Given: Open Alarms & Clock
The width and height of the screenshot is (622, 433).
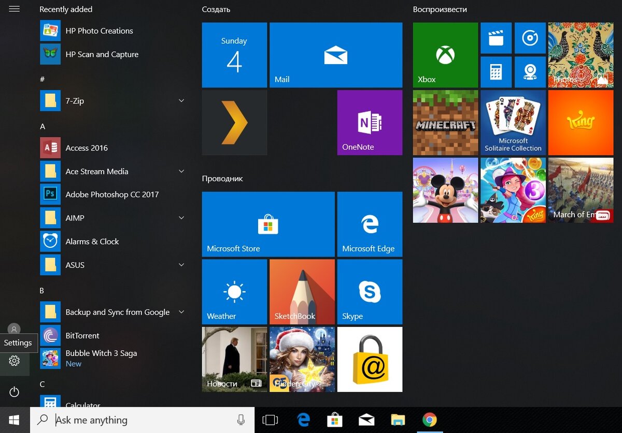Looking at the screenshot, I should [x=113, y=242].
